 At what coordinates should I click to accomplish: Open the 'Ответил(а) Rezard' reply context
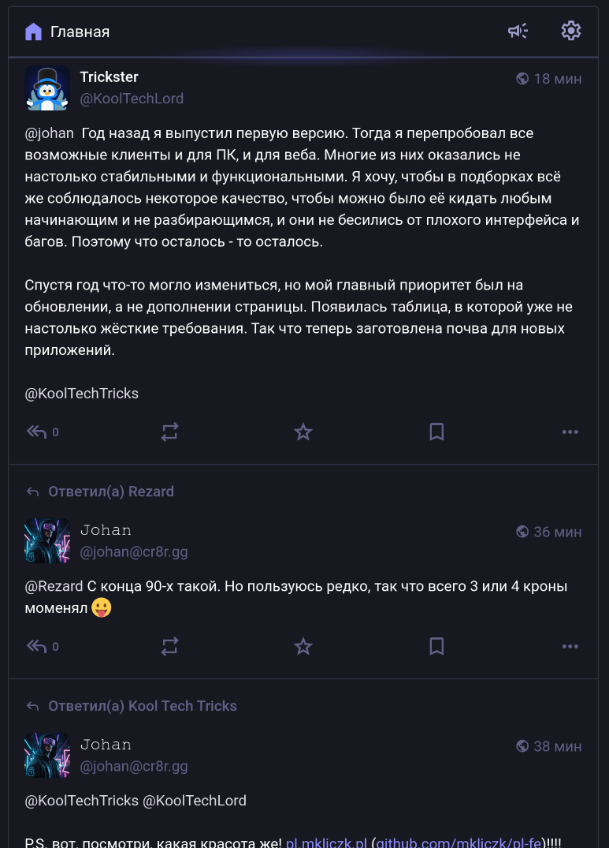(110, 491)
